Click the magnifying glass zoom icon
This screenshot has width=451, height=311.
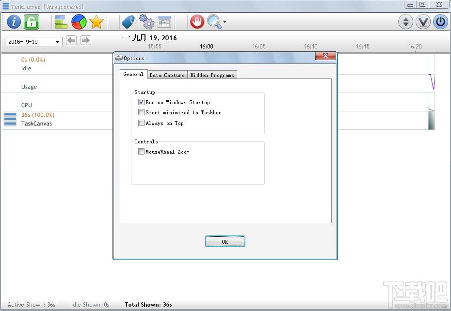214,22
